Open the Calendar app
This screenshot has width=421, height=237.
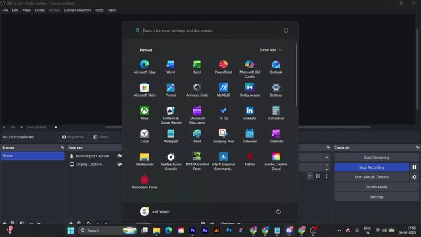click(x=250, y=136)
